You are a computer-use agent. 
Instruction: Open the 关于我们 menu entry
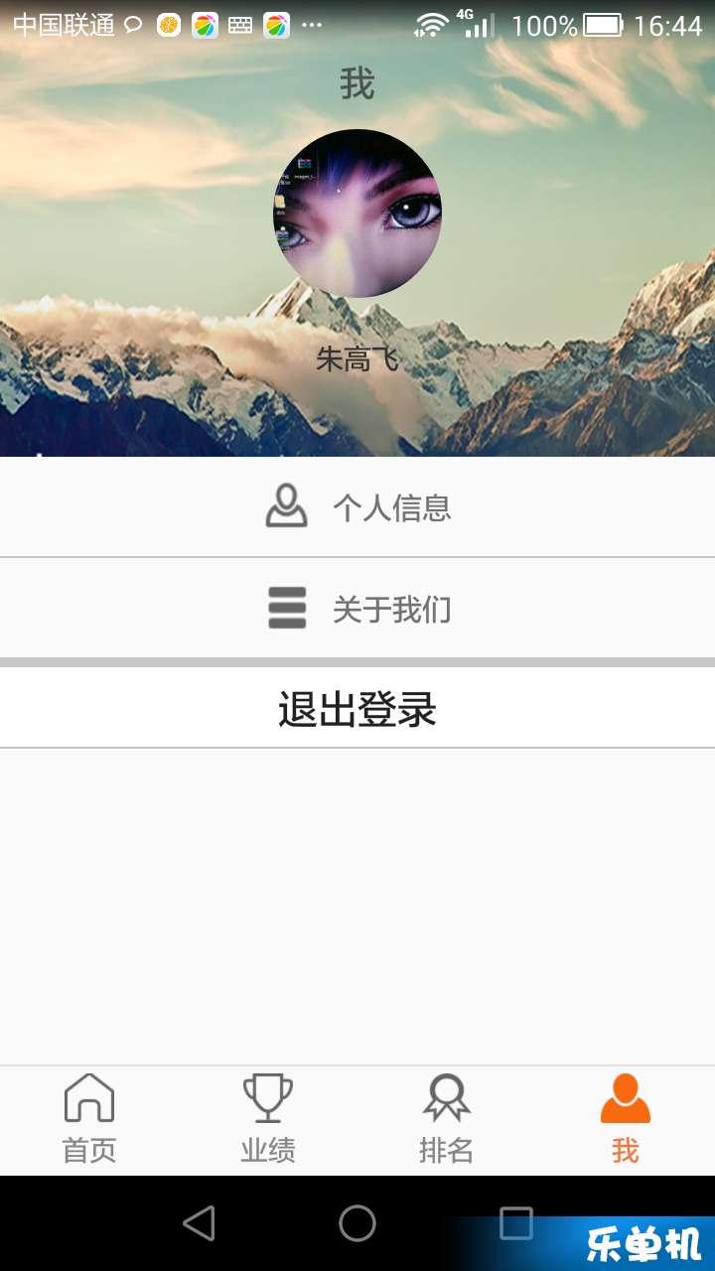[357, 608]
